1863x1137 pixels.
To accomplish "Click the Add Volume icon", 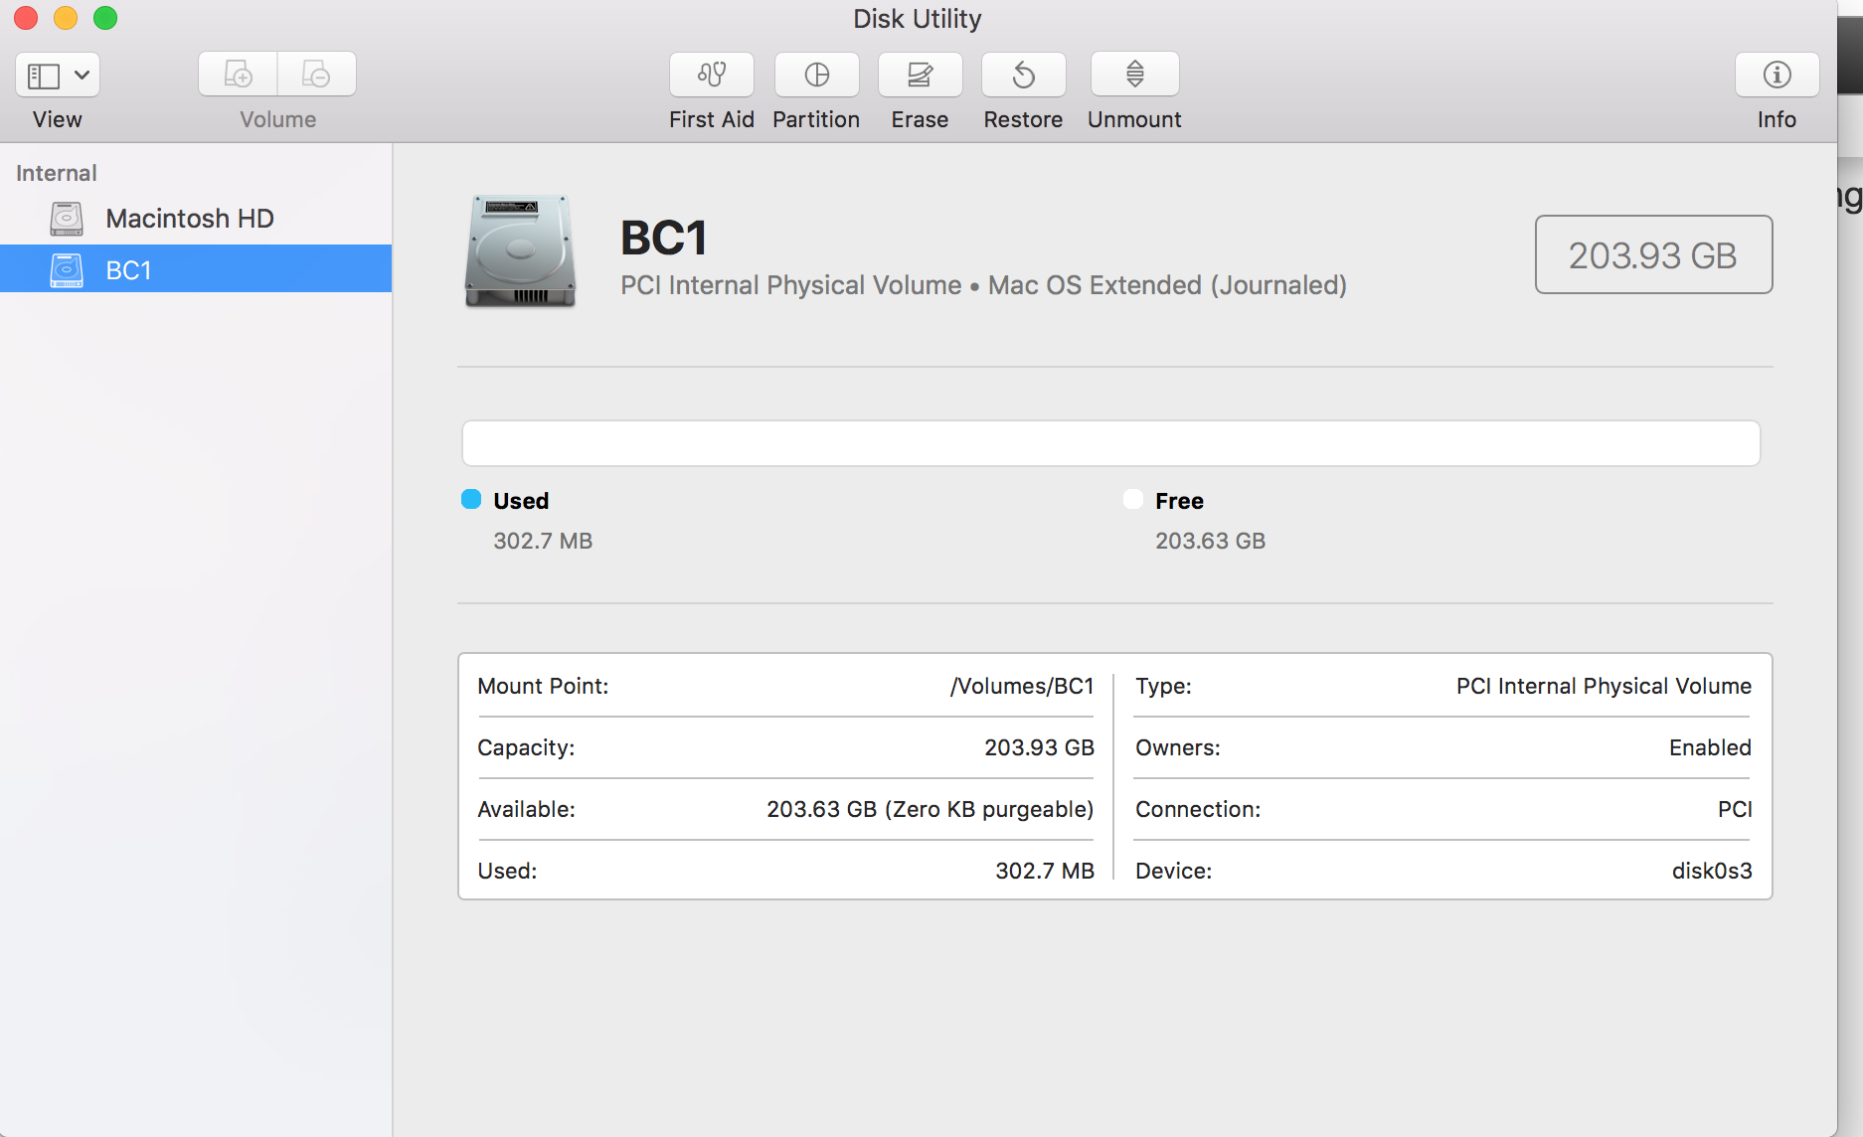I will click(238, 75).
